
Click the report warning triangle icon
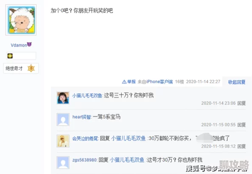[x=124, y=82]
